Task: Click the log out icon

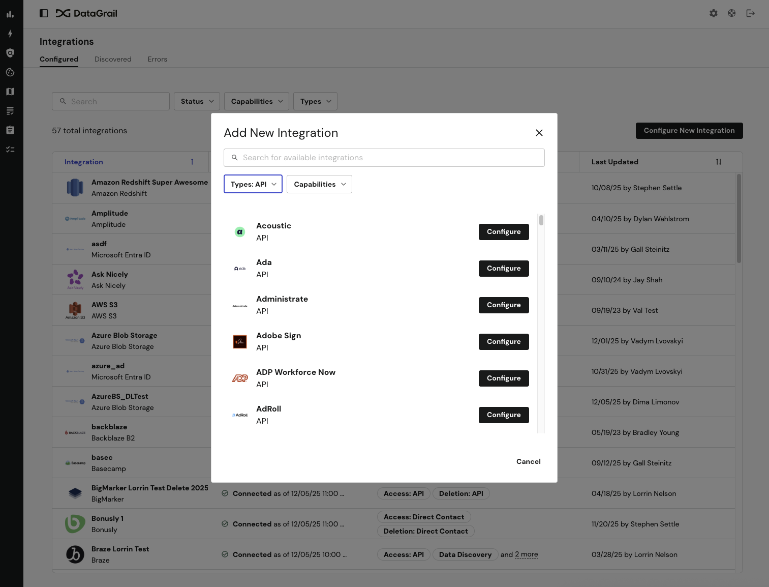Action: [750, 13]
